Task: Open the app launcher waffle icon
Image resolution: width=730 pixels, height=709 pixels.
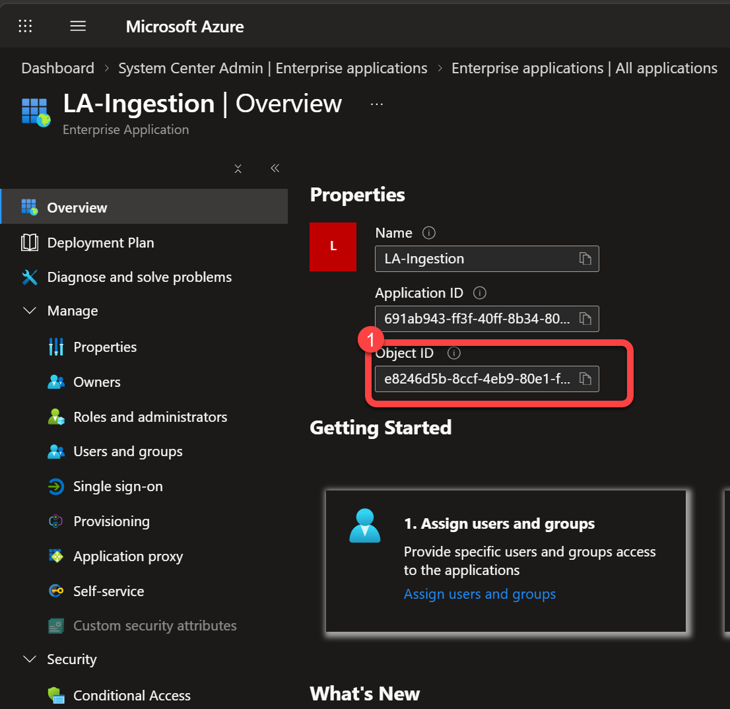Action: click(25, 26)
